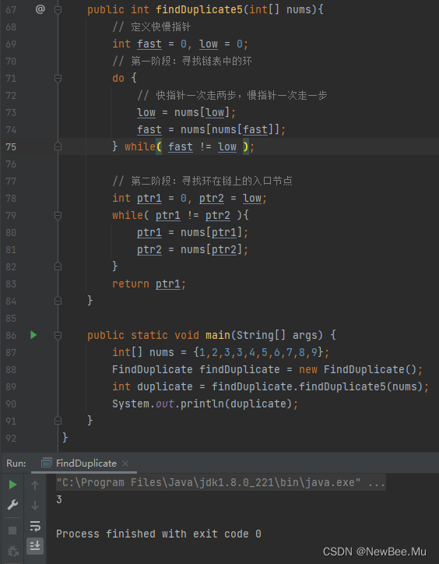
Task: Rerun FindDuplicate with the green play button
Action: (12, 485)
